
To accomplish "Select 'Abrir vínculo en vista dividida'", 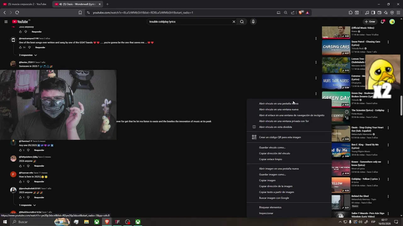I will [x=289, y=127].
